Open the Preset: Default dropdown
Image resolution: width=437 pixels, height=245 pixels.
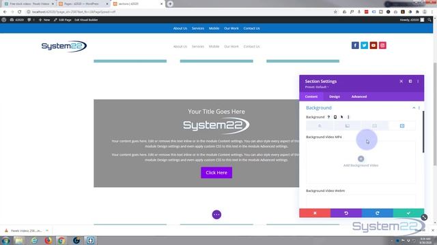point(317,87)
